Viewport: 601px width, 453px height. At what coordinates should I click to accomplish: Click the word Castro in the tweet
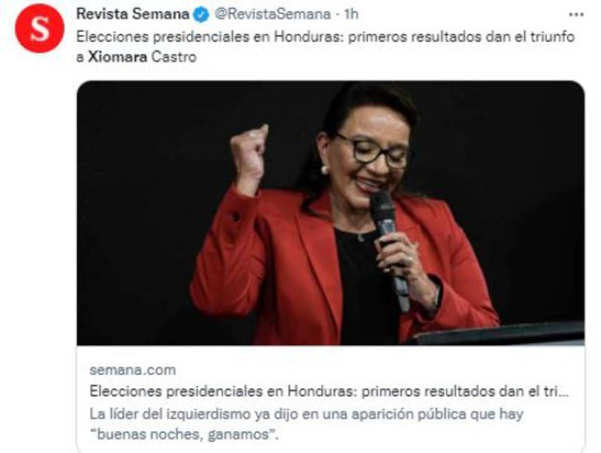tap(174, 57)
